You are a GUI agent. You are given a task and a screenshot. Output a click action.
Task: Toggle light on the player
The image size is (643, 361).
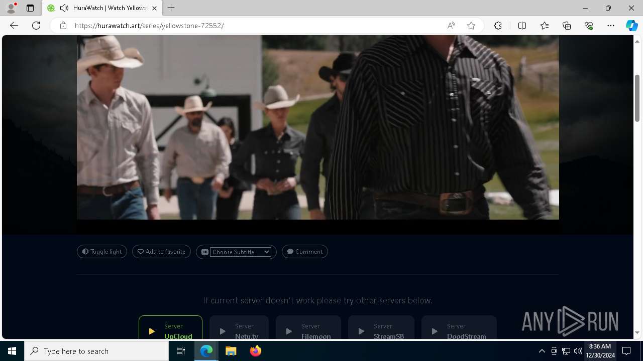[x=102, y=252]
